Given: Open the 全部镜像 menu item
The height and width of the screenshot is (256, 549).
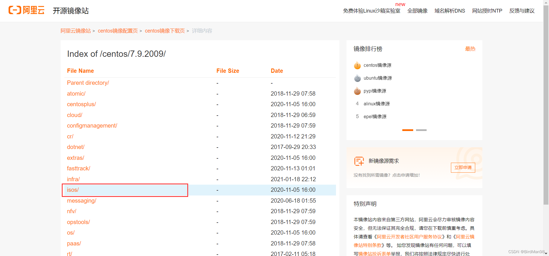Looking at the screenshot, I should pos(417,11).
